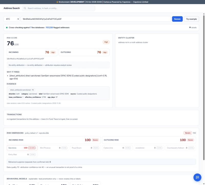Select the OUTGOING 76 score card

click(84, 52)
